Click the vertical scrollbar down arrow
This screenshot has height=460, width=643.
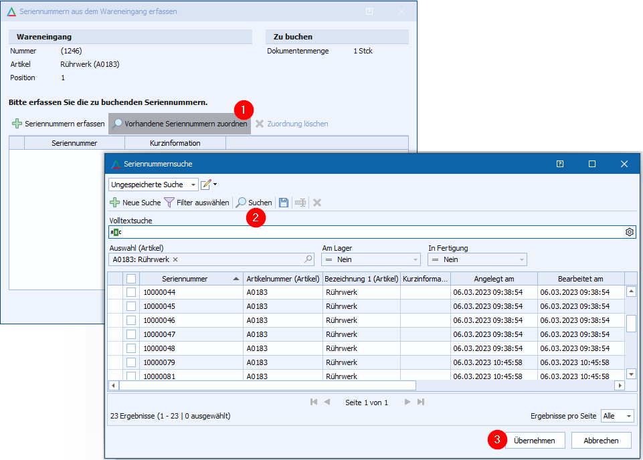pos(631,374)
